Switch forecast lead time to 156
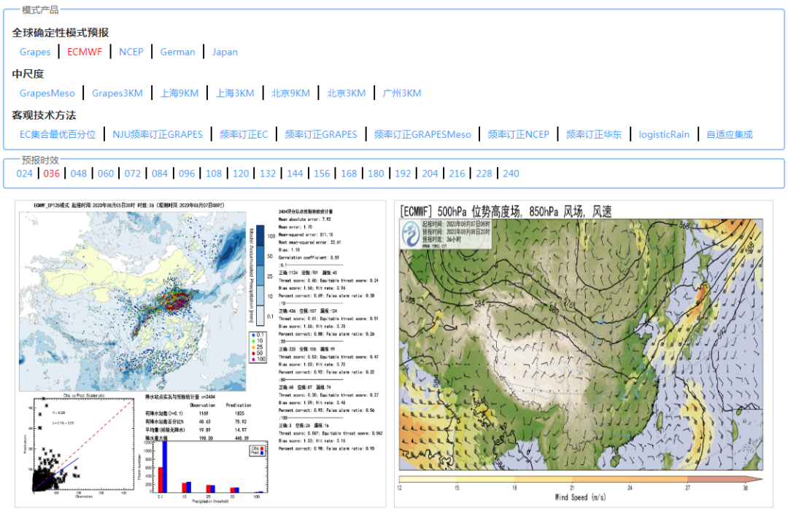 (322, 174)
